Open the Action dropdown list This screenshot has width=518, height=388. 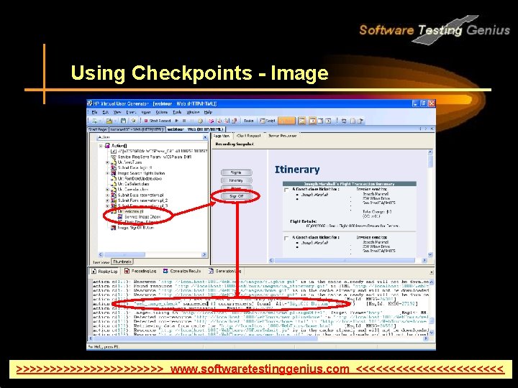click(205, 137)
